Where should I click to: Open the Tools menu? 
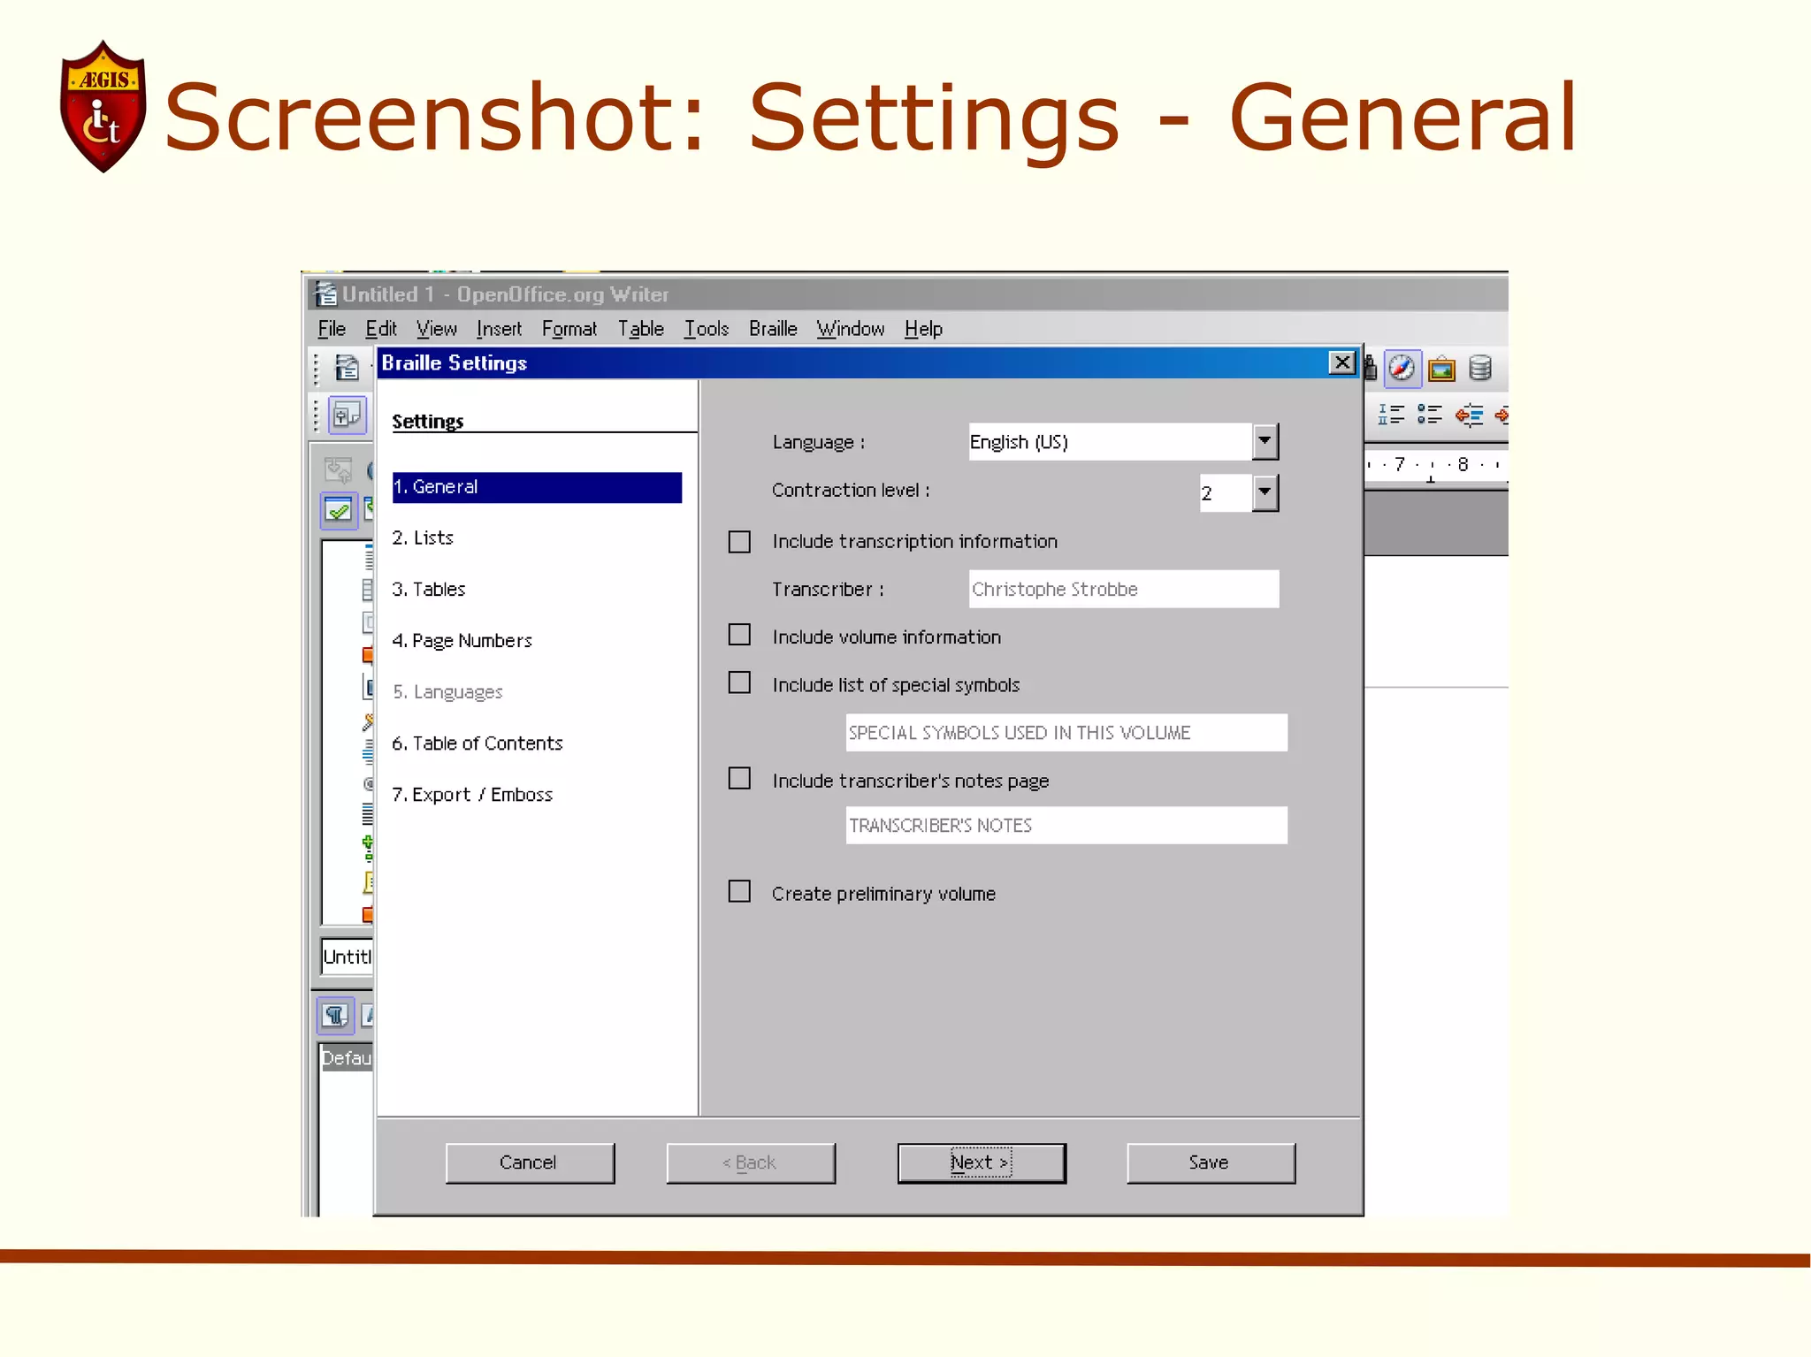tap(706, 329)
